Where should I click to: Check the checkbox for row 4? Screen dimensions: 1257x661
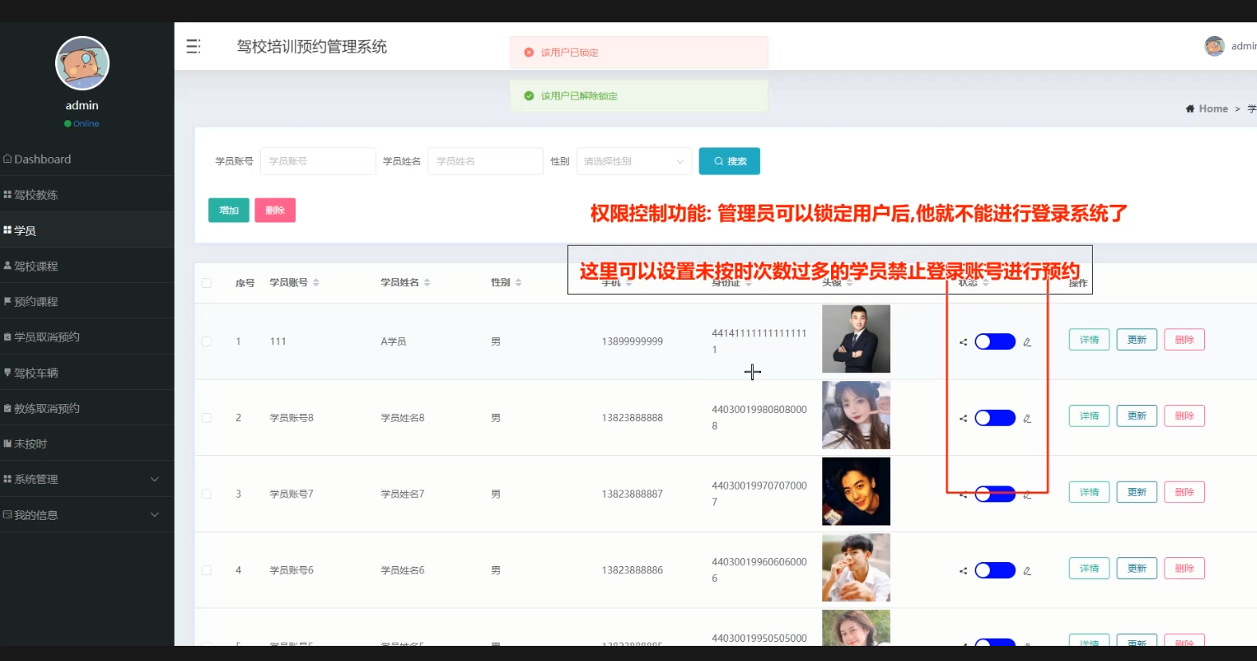[x=207, y=570]
